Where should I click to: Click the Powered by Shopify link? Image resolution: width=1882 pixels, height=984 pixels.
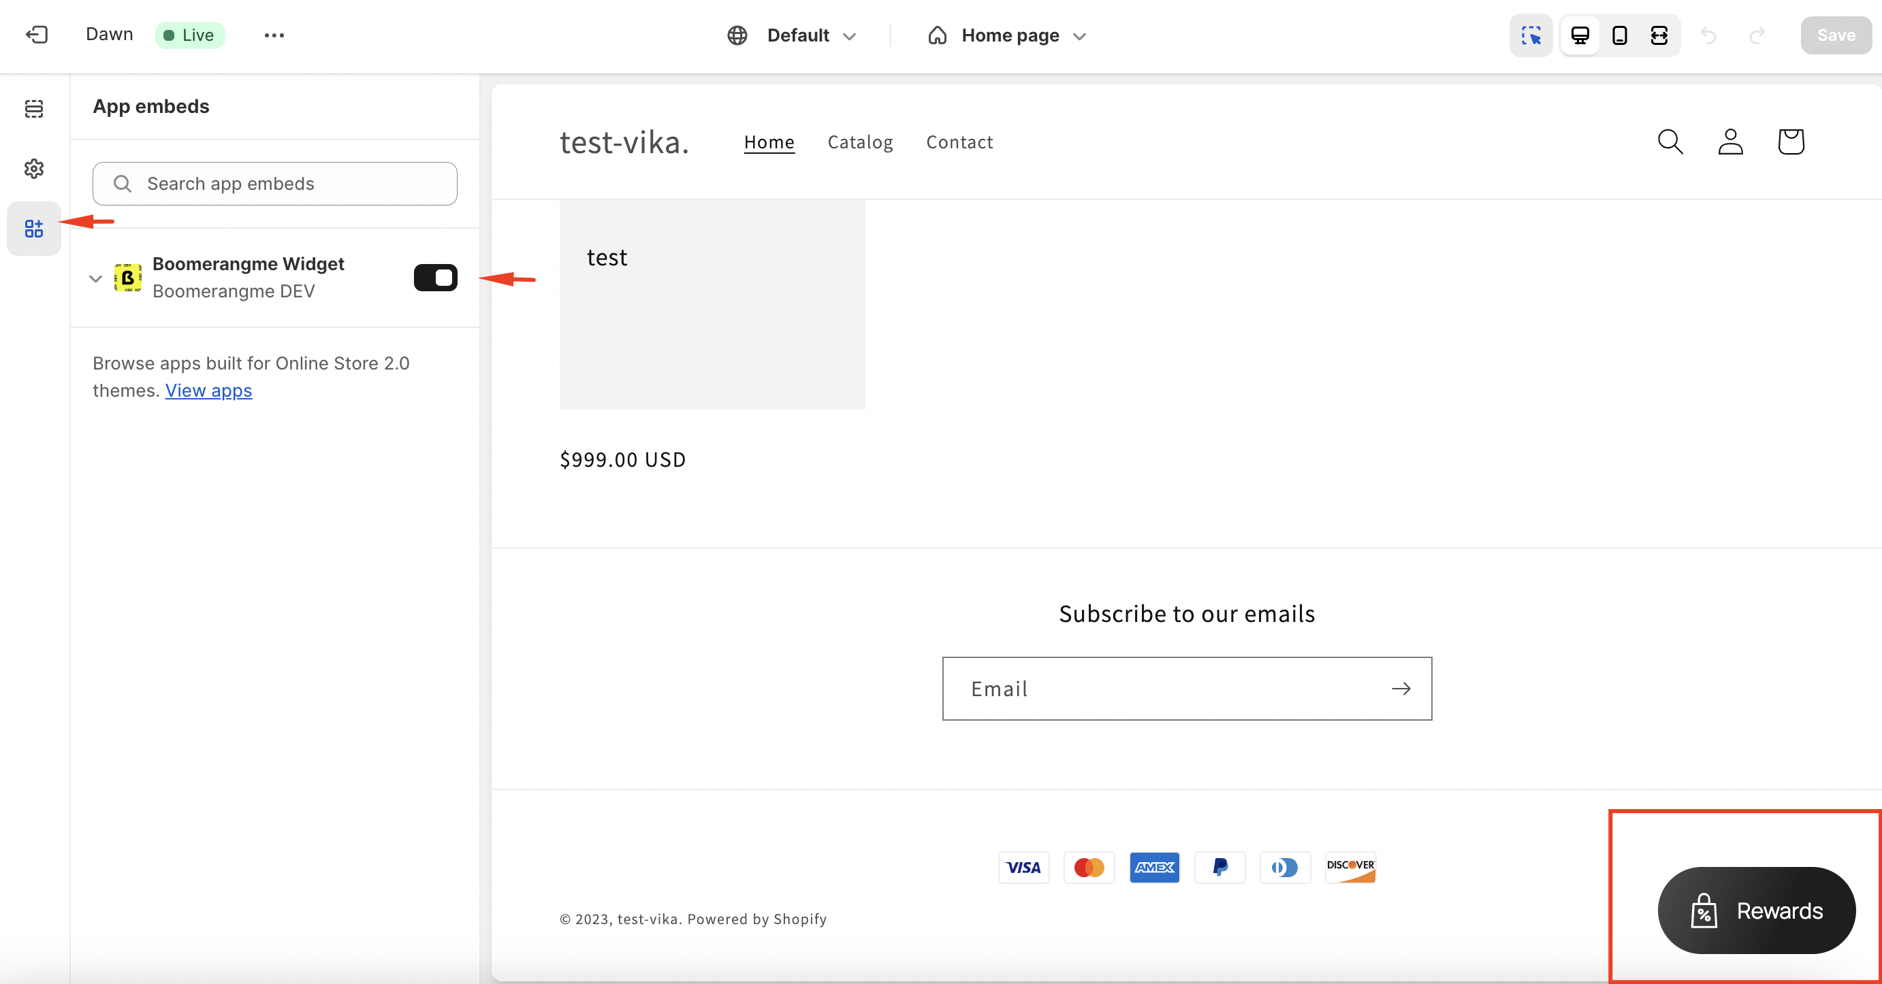coord(757,919)
